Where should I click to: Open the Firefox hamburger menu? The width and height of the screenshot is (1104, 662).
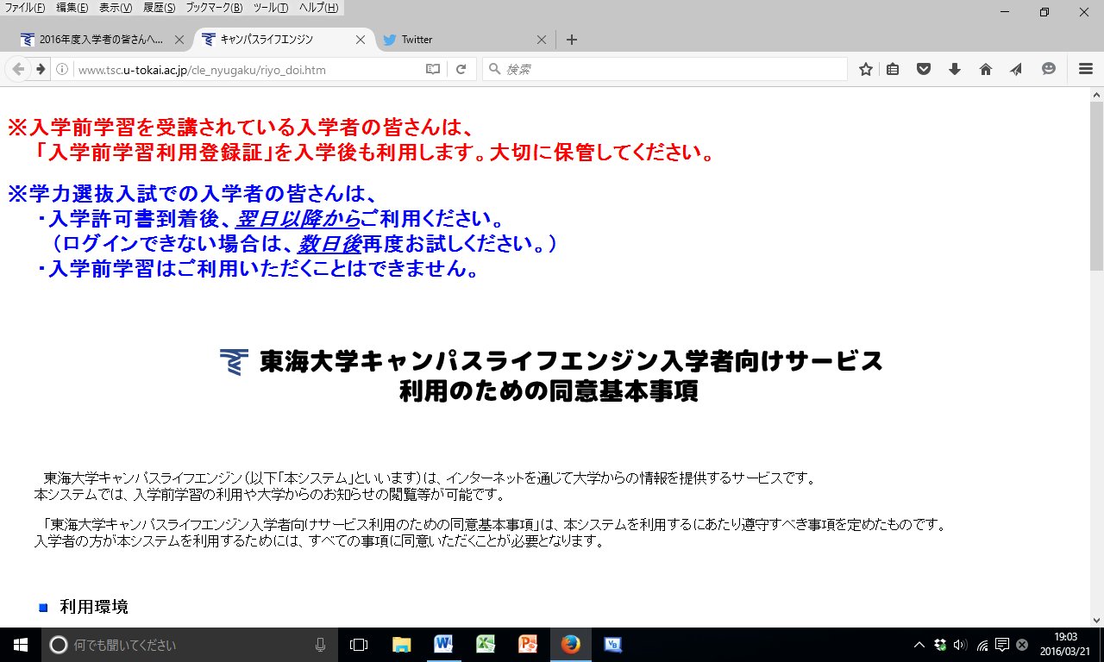(x=1086, y=69)
